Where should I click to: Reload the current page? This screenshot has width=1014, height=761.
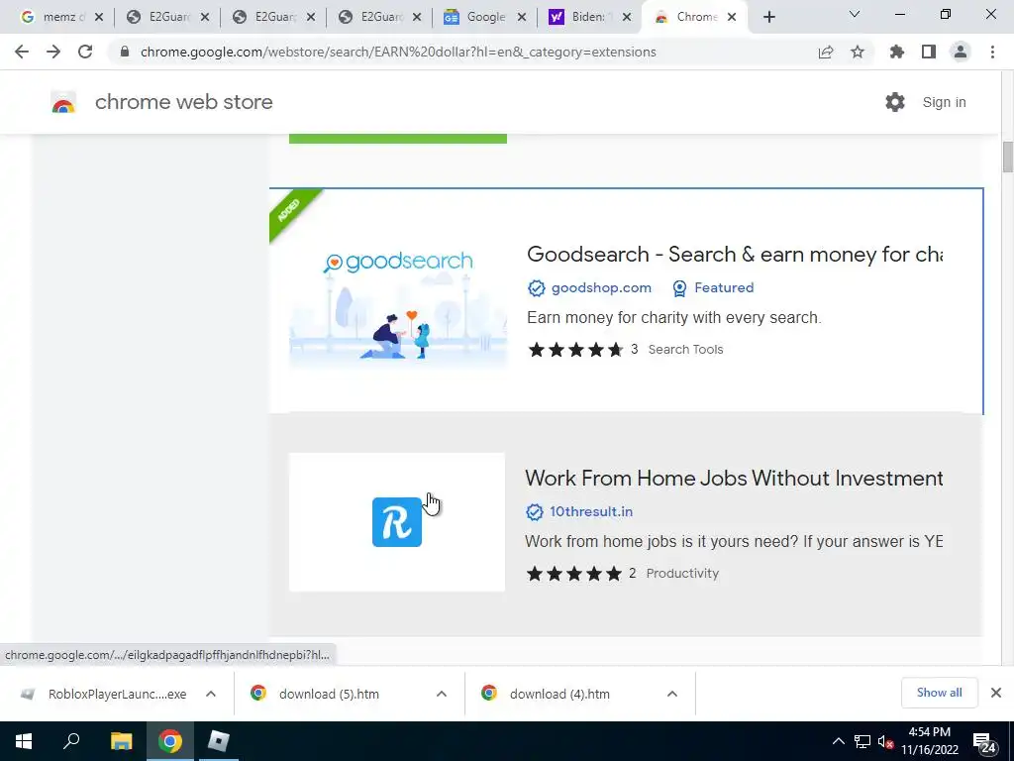pos(85,52)
